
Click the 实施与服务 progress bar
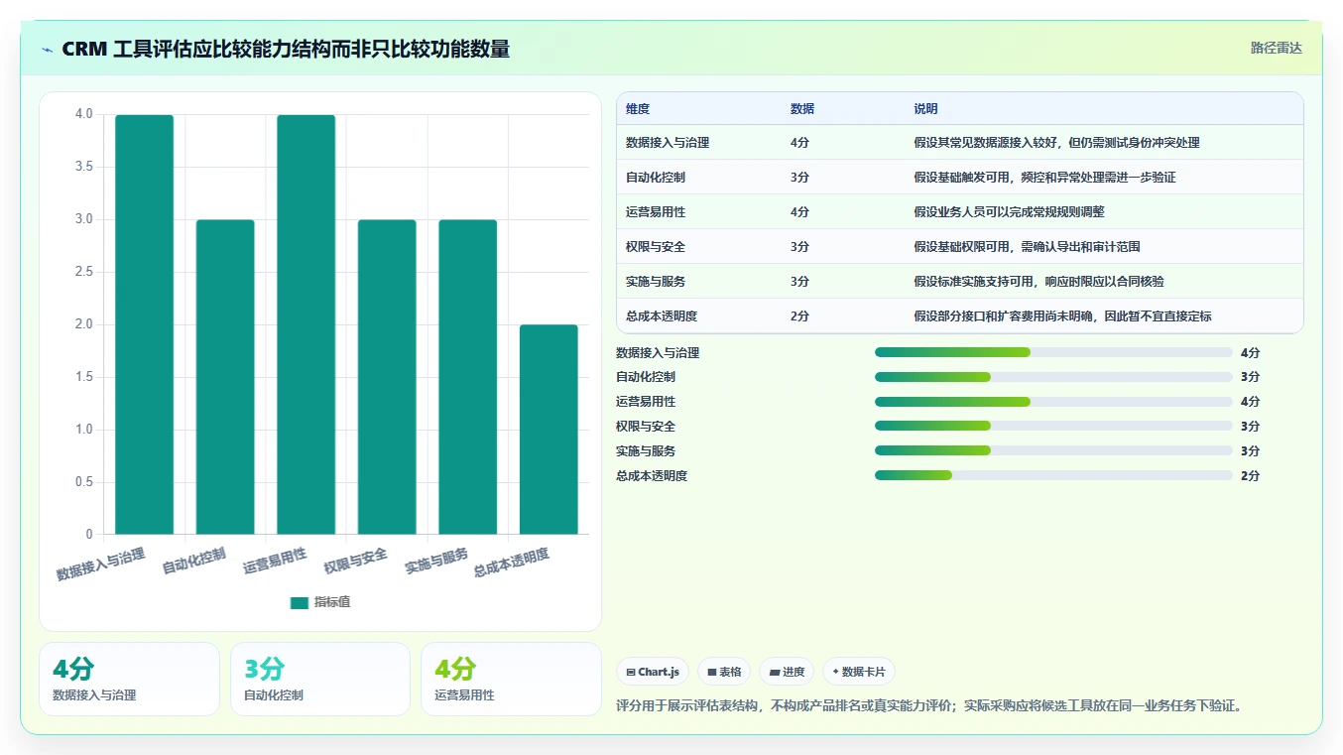1053,450
